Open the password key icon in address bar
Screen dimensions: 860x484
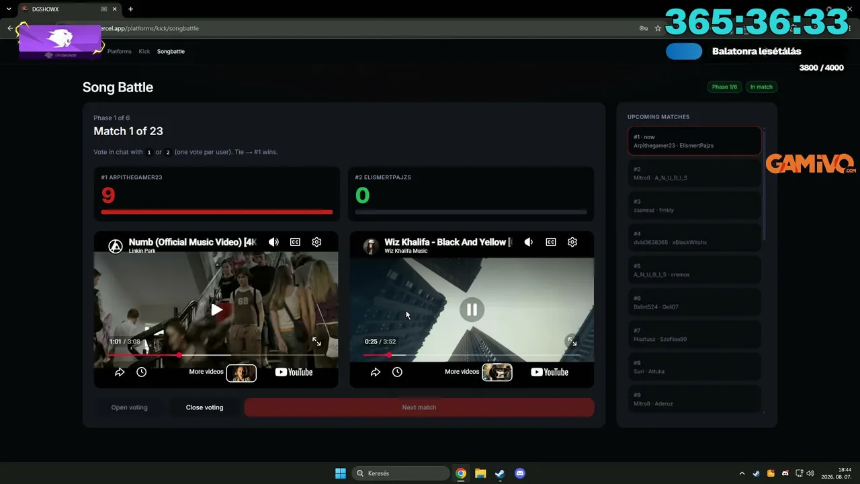pos(643,28)
